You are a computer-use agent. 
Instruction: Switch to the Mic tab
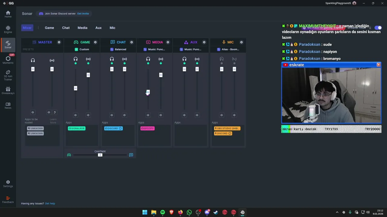pyautogui.click(x=112, y=28)
